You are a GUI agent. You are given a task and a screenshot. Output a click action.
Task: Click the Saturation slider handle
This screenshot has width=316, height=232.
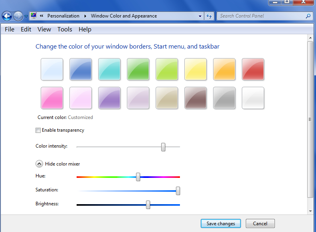[x=178, y=191]
